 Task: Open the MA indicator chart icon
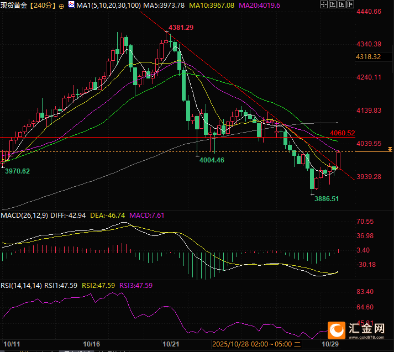point(72,5)
